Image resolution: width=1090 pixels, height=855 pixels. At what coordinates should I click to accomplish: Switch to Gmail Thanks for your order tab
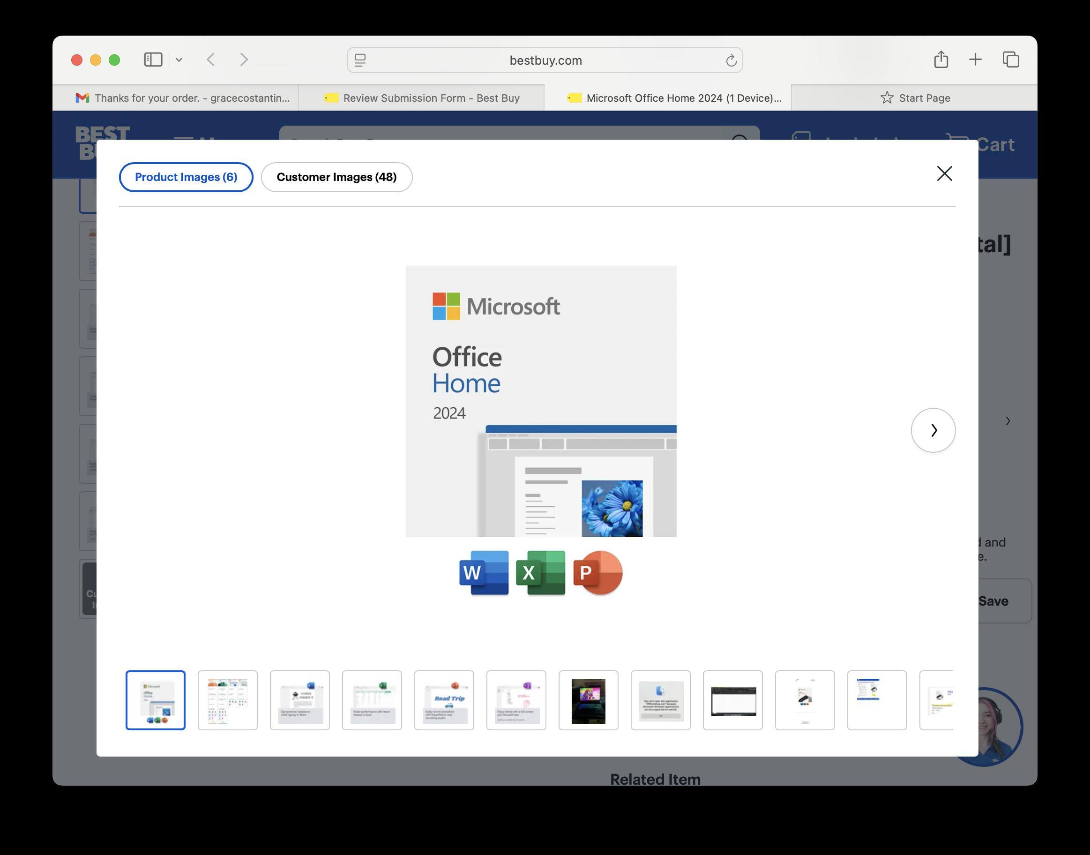click(183, 98)
